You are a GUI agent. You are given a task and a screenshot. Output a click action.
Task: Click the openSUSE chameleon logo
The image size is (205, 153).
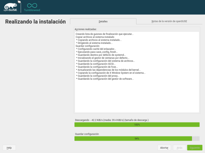tap(10, 7)
